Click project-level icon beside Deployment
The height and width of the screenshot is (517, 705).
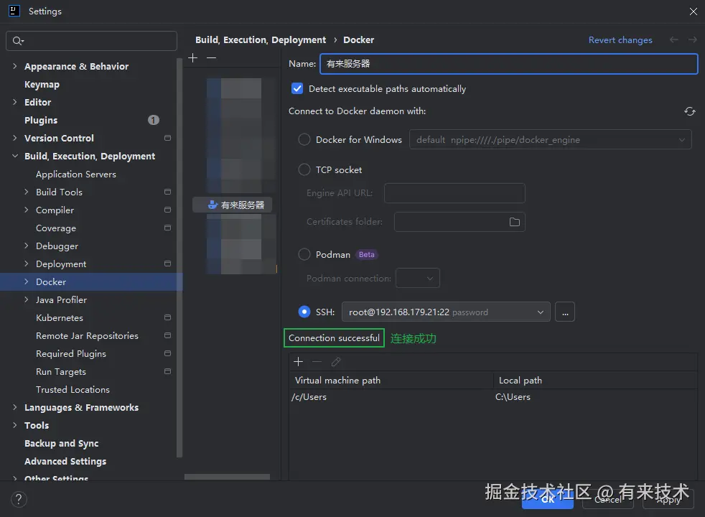168,264
